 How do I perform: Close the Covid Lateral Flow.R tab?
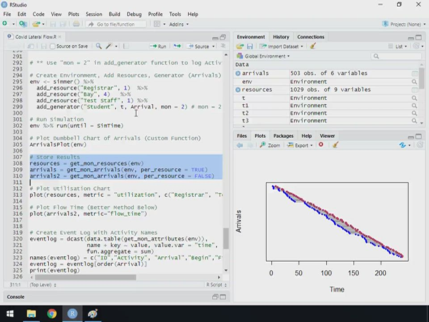tap(60, 37)
